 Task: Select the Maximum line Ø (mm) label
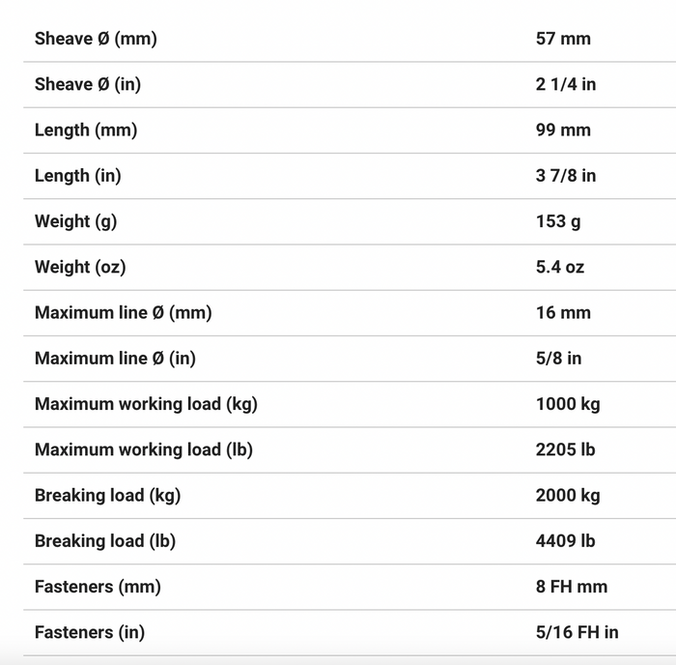[x=123, y=313]
